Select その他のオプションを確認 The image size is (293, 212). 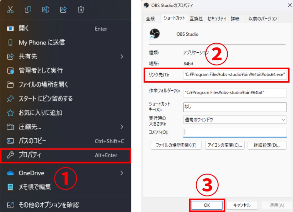point(65,205)
